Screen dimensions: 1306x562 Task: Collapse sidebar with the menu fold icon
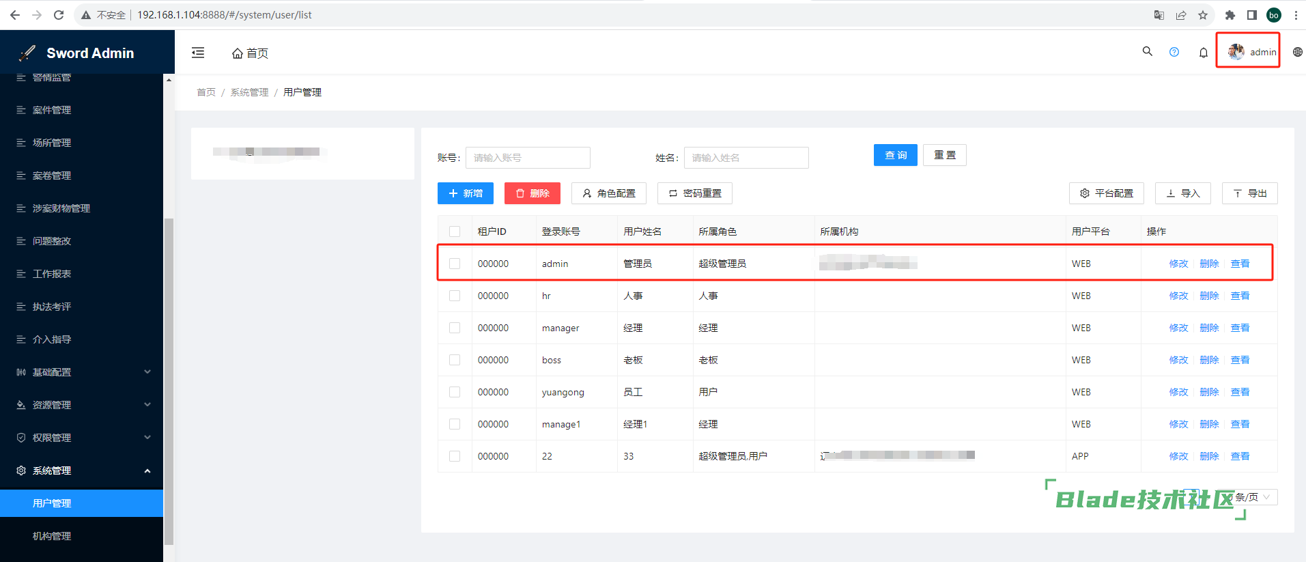coord(198,53)
